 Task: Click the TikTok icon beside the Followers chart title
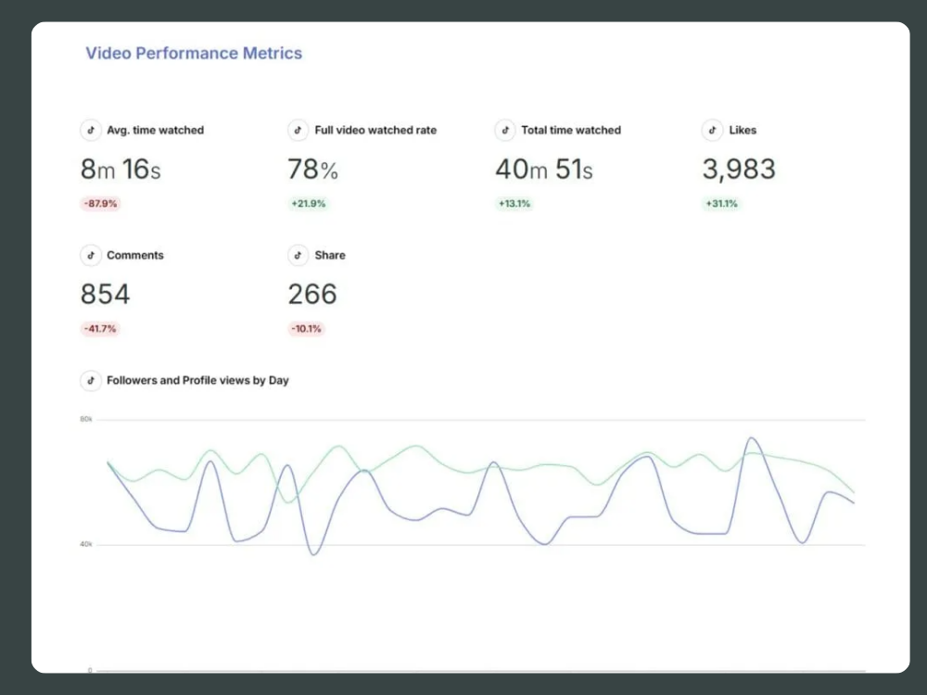90,380
